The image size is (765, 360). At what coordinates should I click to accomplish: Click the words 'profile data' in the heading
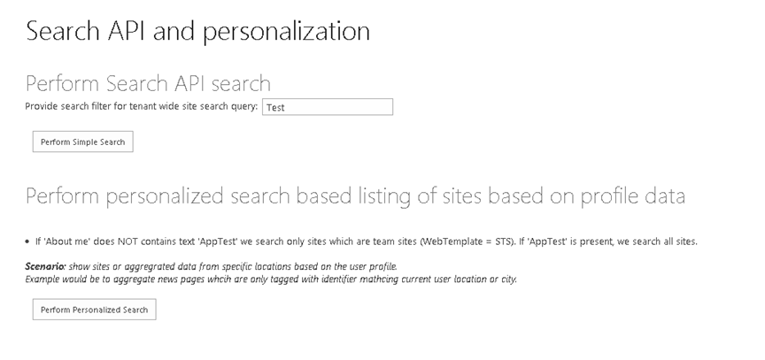pos(633,196)
